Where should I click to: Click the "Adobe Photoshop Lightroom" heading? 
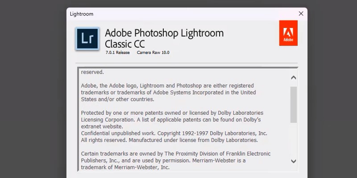[164, 33]
